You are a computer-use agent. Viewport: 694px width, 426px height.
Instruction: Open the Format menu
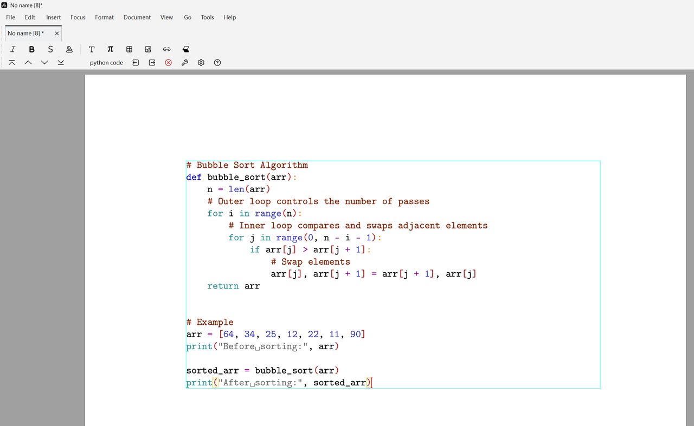104,17
